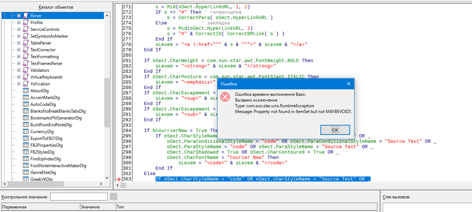Click the BookmarksFNGeneratorDlg dialog icon
This screenshot has width=472, height=212.
pos(25,118)
